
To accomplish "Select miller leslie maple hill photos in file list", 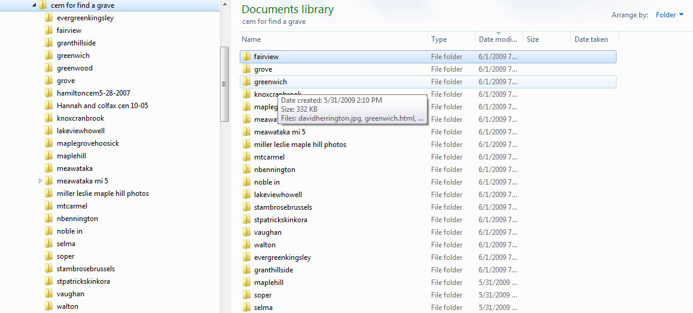I will tap(300, 145).
